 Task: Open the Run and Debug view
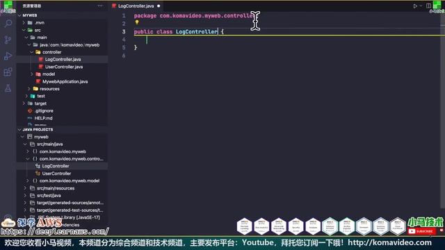(8, 56)
